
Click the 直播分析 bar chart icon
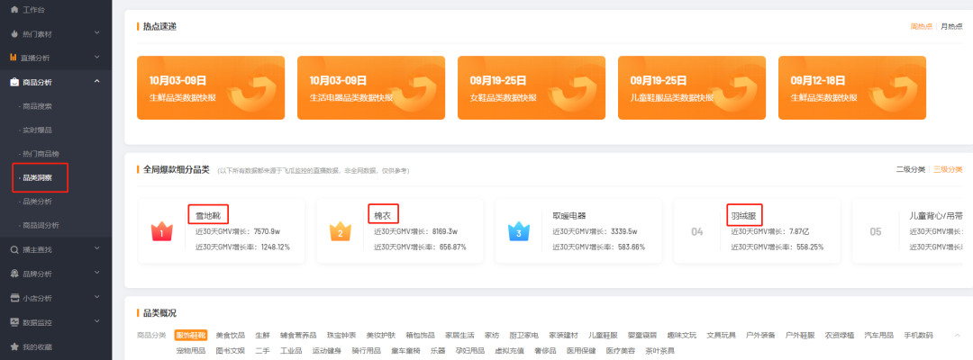click(14, 58)
